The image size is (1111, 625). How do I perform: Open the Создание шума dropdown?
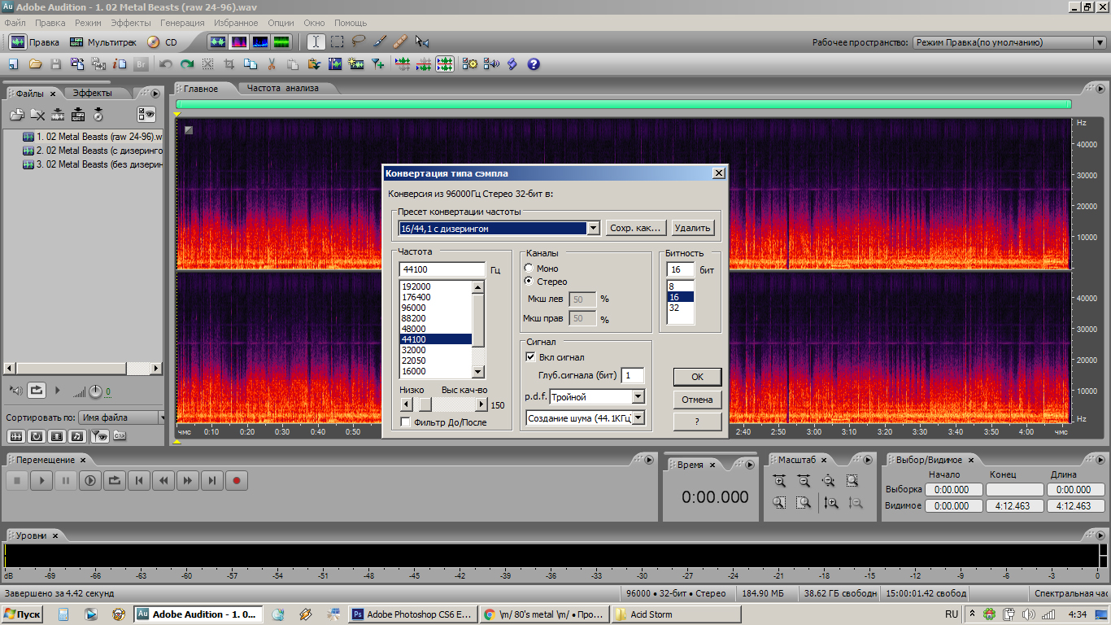click(x=638, y=418)
